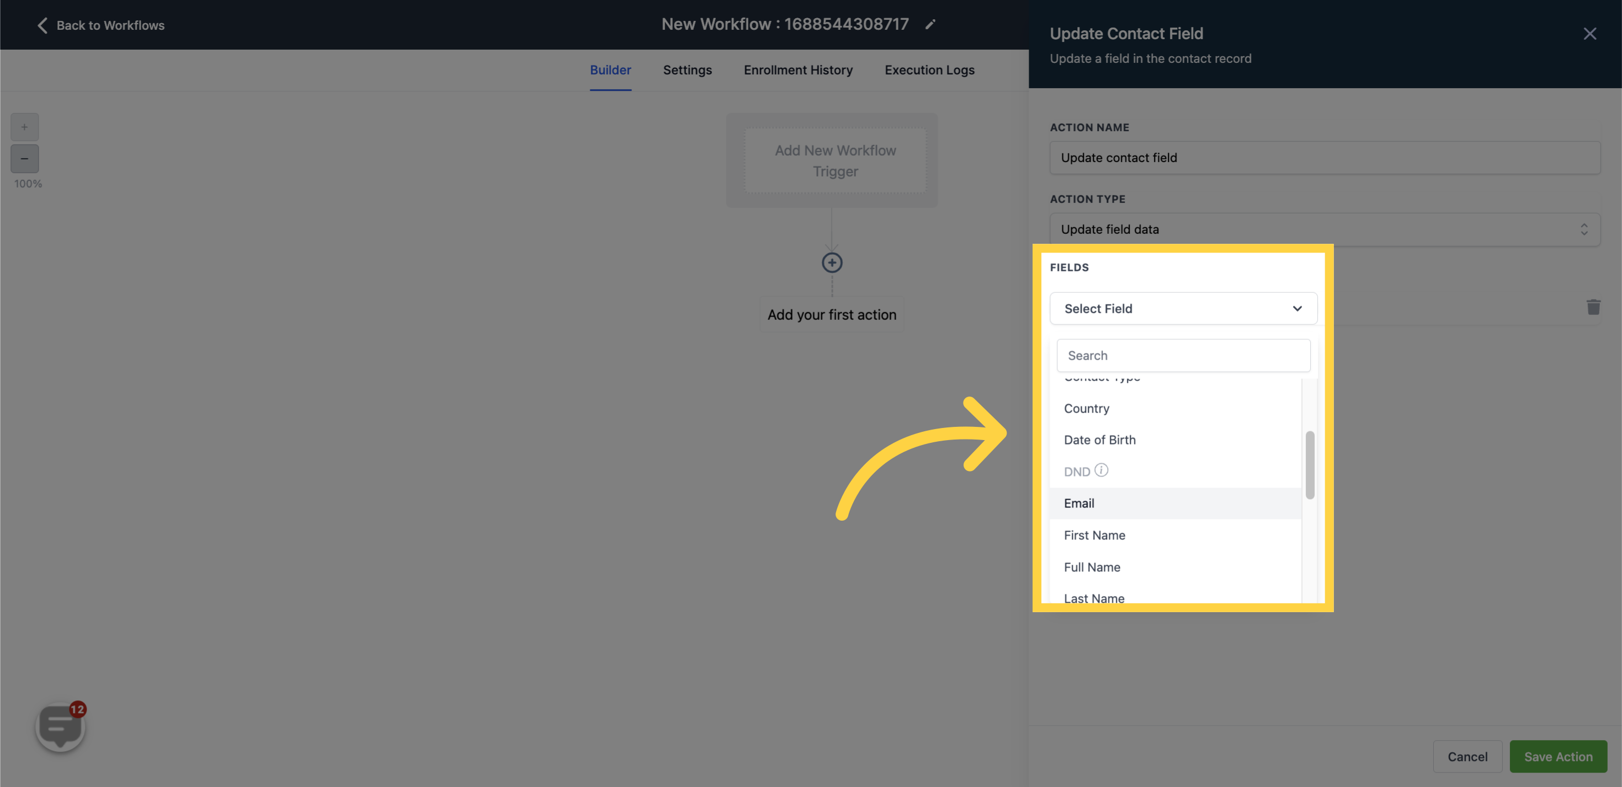The height and width of the screenshot is (787, 1622).
Task: Choose First Name field option
Action: point(1175,536)
